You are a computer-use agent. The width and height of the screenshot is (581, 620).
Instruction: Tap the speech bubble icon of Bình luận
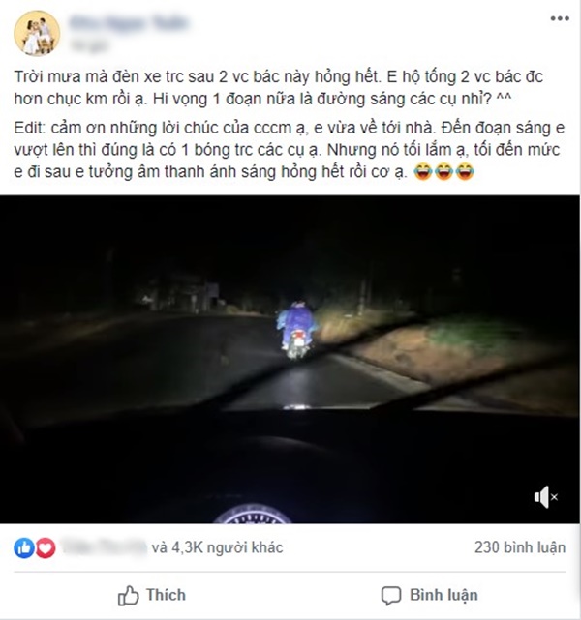click(x=391, y=596)
